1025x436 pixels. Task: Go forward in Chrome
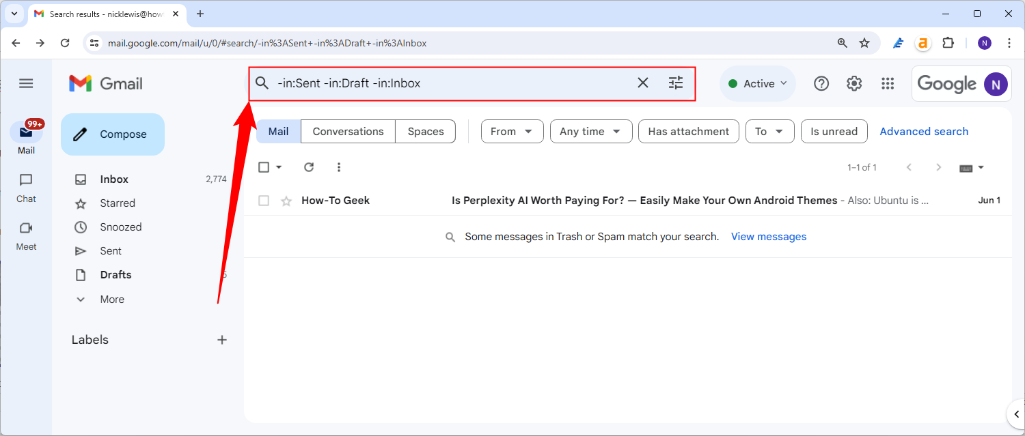coord(40,43)
